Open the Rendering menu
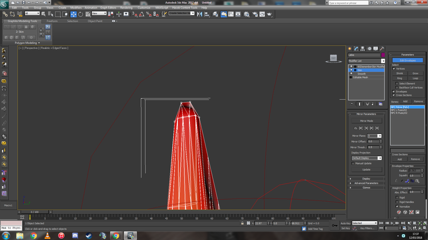The height and width of the screenshot is (240, 428). 126,7
